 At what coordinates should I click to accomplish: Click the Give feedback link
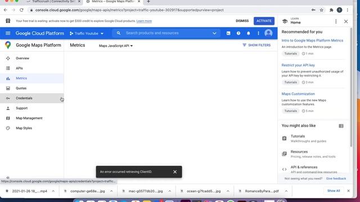pyautogui.click(x=336, y=178)
